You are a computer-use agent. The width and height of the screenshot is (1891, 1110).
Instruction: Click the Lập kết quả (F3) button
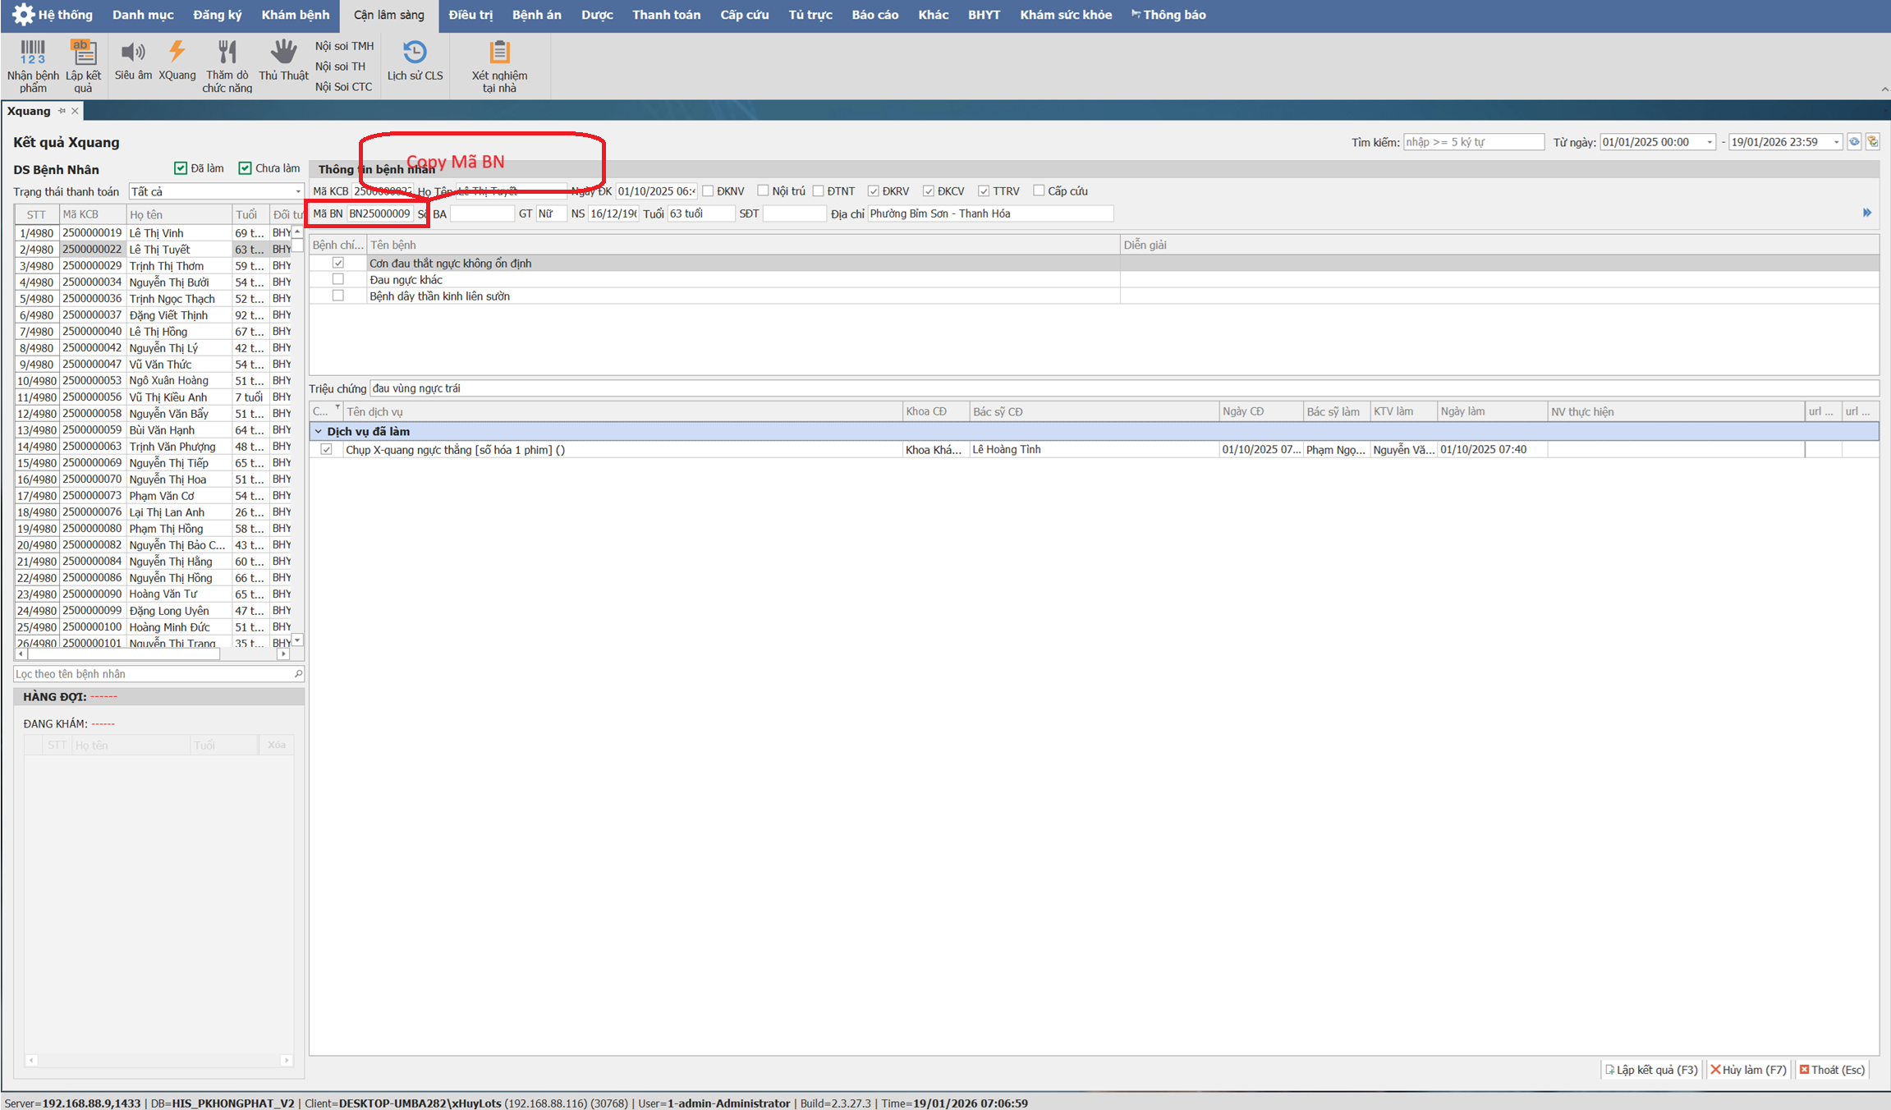1651,1070
